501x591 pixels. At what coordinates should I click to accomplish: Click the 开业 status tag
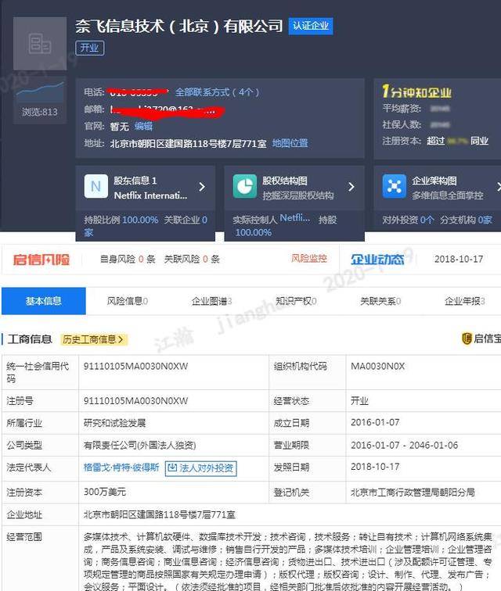coord(90,48)
